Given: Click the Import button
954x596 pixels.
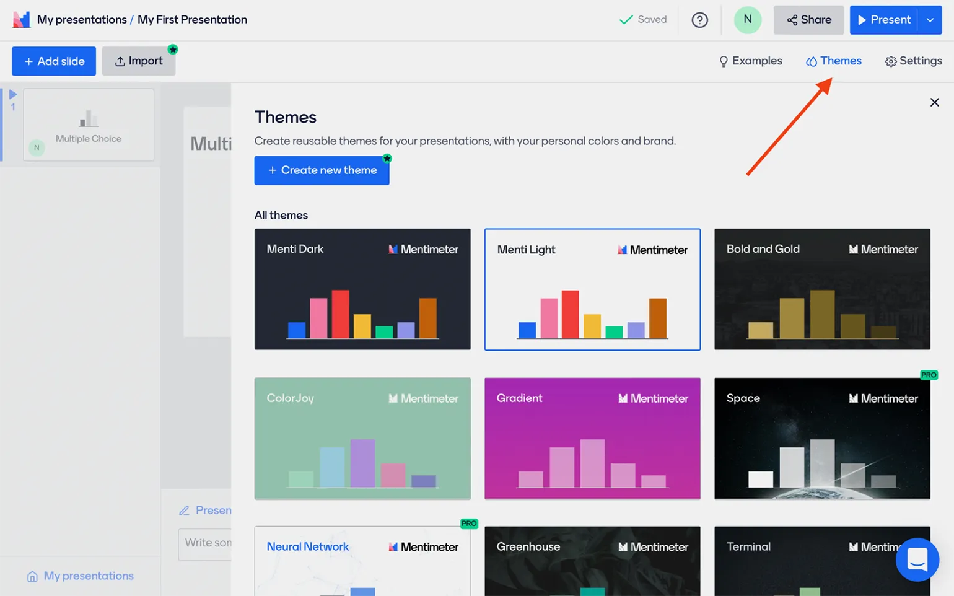Looking at the screenshot, I should coord(139,61).
